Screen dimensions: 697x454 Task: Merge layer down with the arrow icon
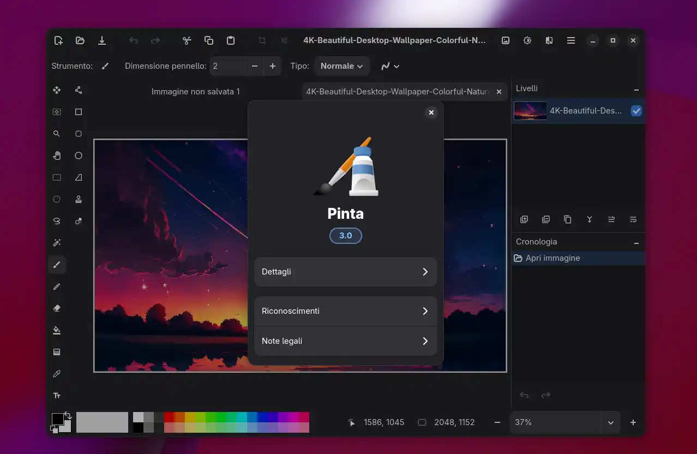click(590, 219)
